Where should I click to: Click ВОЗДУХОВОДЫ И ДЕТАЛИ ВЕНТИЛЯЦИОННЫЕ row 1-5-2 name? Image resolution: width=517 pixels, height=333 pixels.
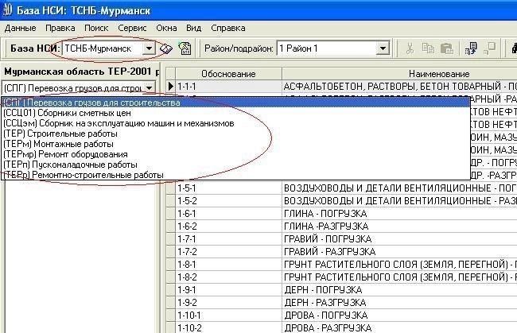tap(399, 201)
